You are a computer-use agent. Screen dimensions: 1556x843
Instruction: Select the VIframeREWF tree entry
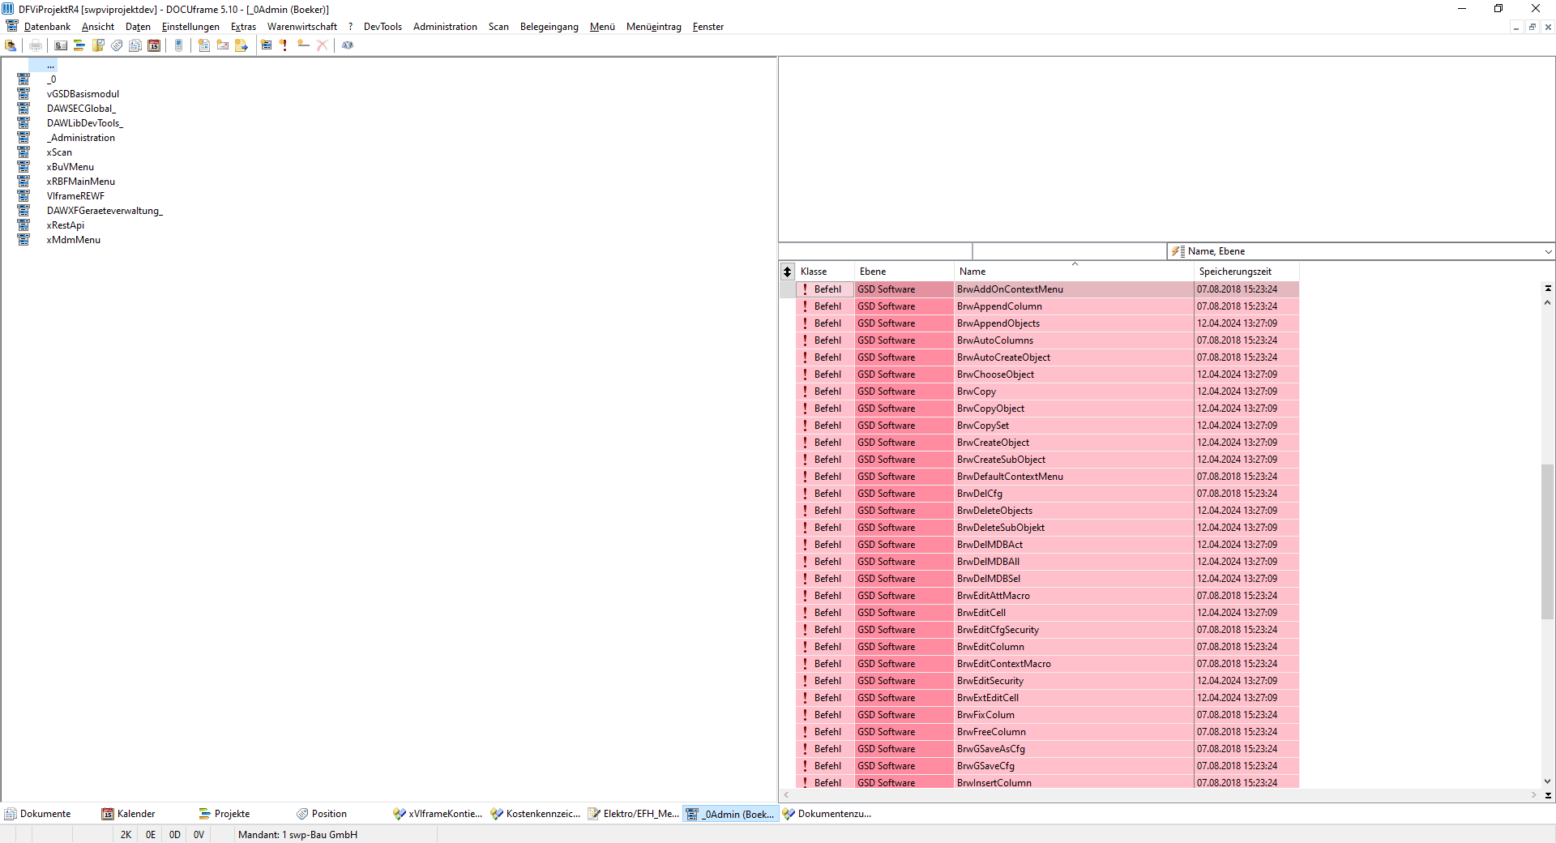[x=75, y=196]
